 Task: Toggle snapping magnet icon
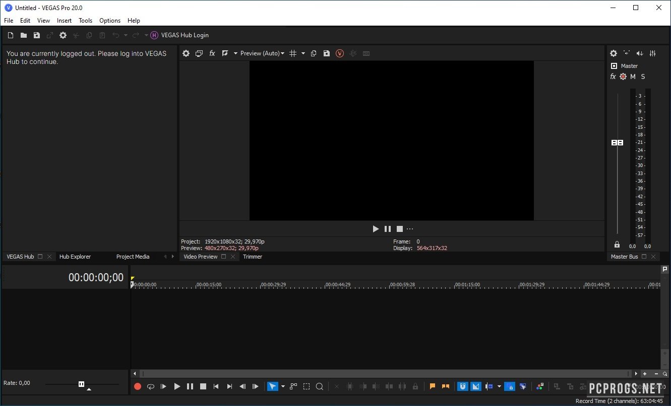pyautogui.click(x=462, y=386)
